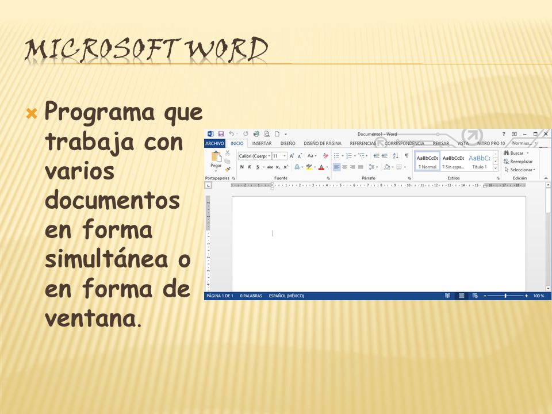Toggle show paragraph marks ¶
This screenshot has height=414, width=552.
click(407, 156)
